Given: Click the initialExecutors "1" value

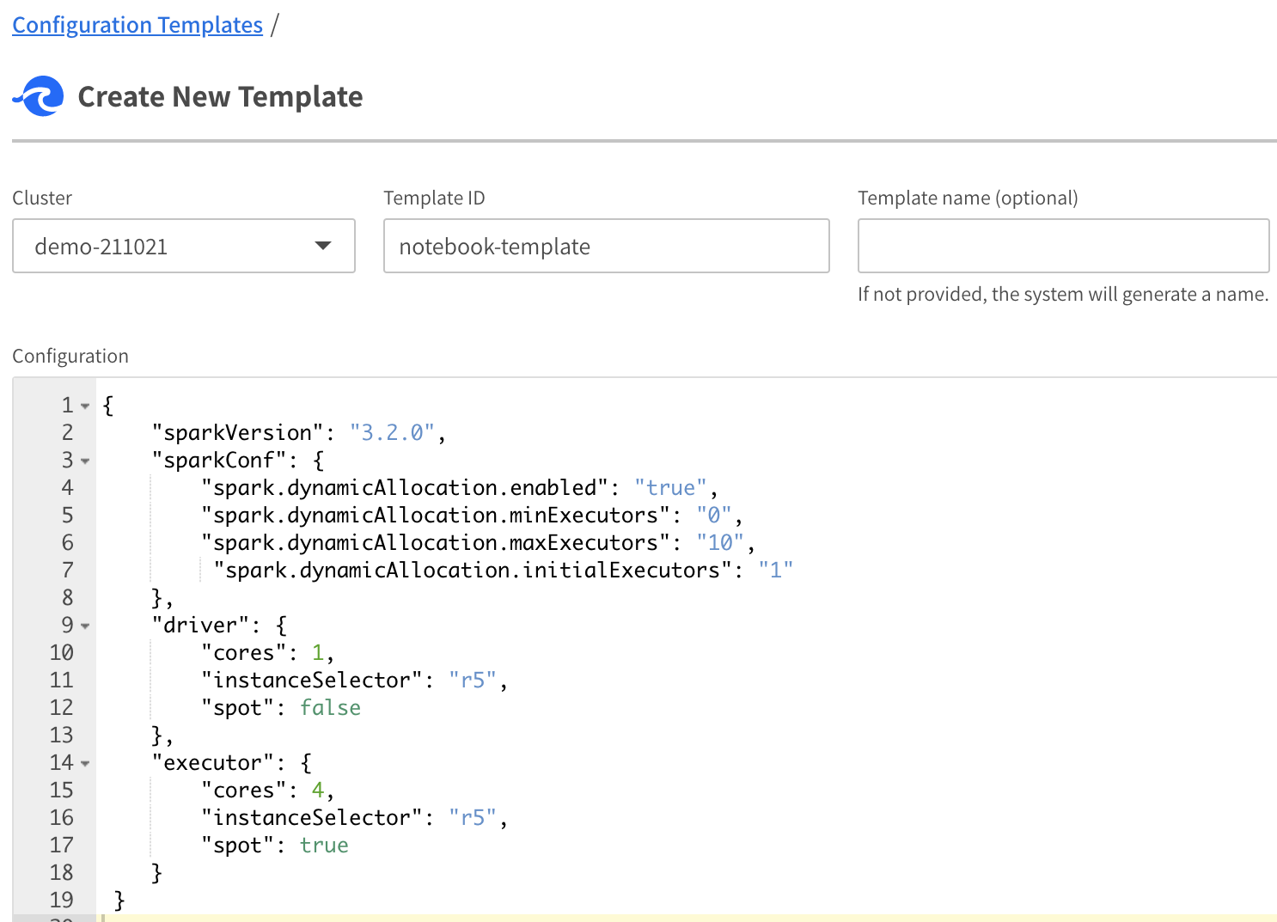Looking at the screenshot, I should [x=776, y=571].
